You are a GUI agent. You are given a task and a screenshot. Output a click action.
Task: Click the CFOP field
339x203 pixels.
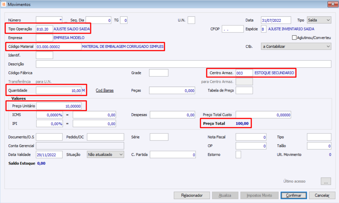tap(233, 29)
